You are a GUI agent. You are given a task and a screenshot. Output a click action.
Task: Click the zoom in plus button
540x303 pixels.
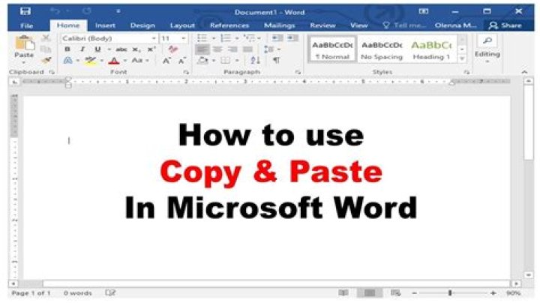tap(493, 293)
